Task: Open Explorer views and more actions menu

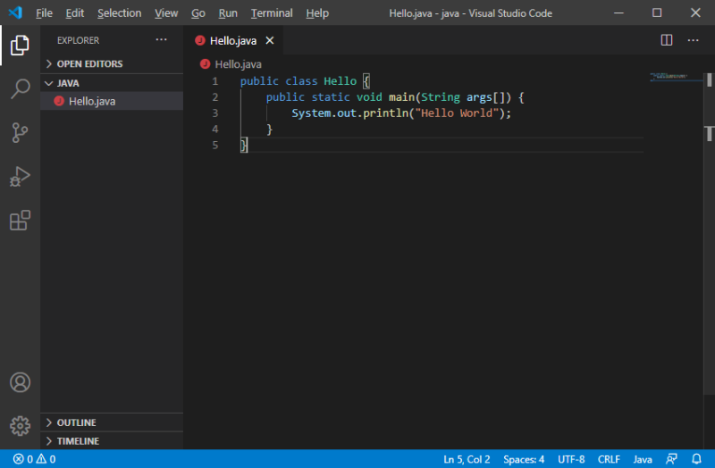Action: point(162,40)
